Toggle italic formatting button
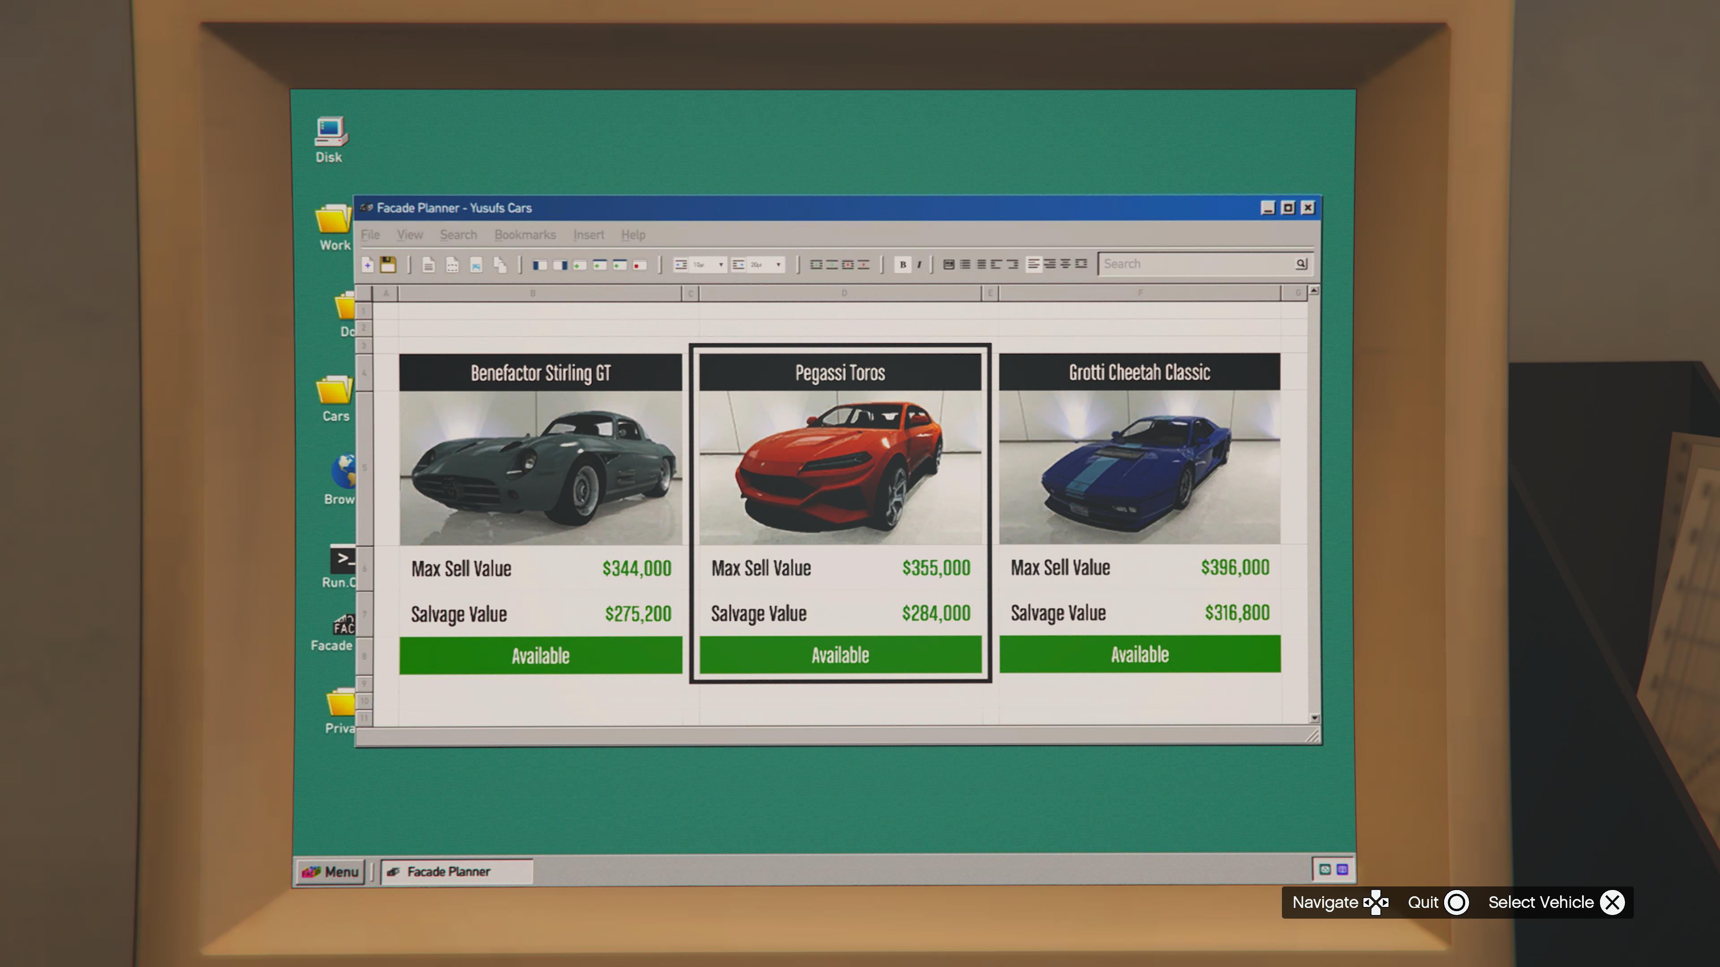Image resolution: width=1720 pixels, height=967 pixels. [x=920, y=264]
